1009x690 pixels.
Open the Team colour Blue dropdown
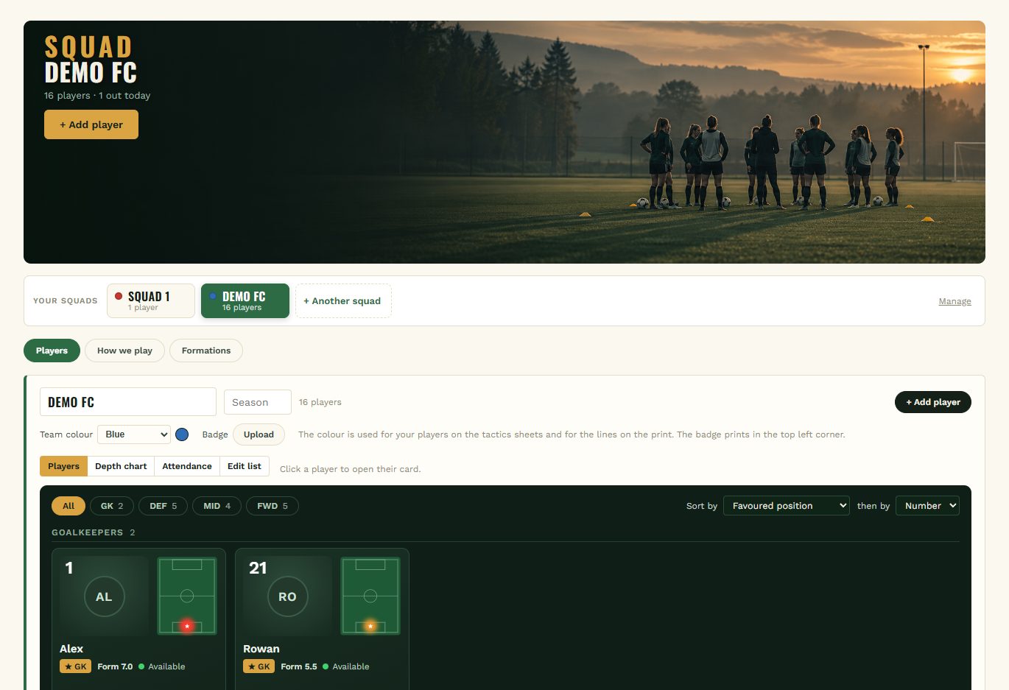[134, 434]
